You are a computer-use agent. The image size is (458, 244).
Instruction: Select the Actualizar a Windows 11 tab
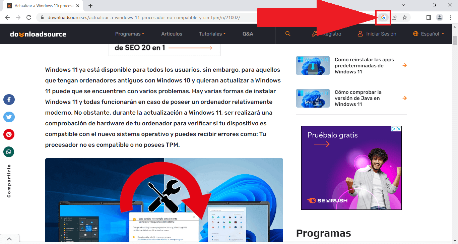44,6
